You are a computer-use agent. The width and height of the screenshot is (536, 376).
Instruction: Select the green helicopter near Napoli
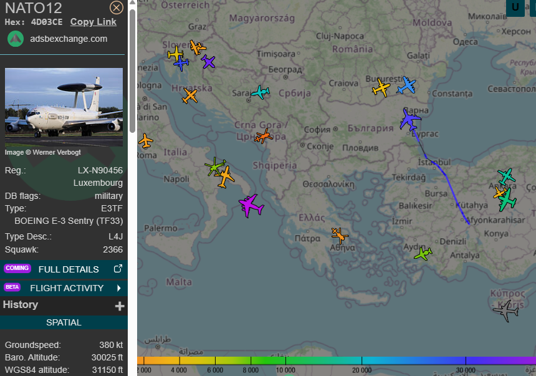(x=215, y=166)
